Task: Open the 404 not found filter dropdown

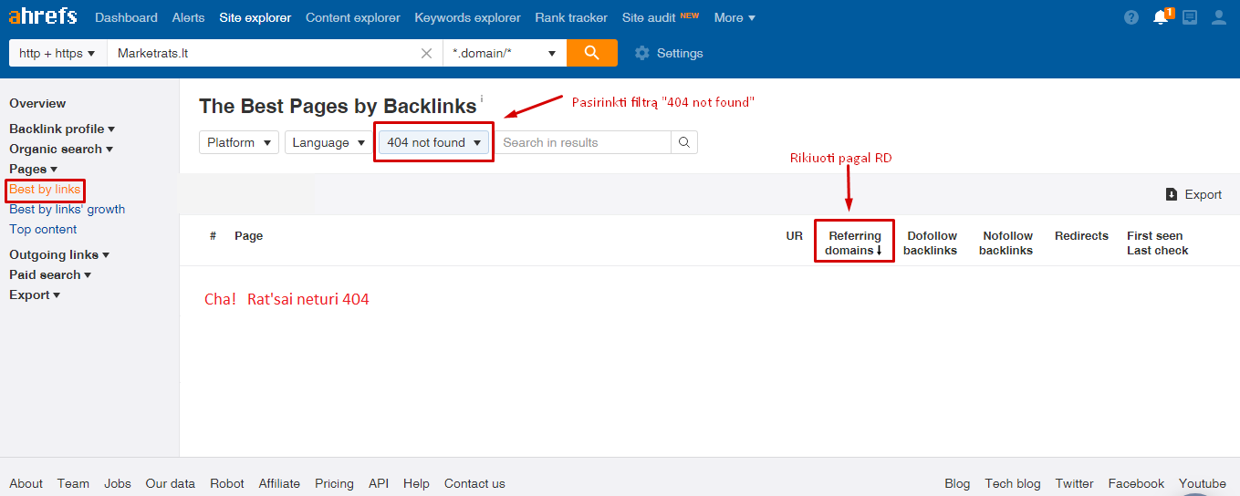Action: (x=433, y=142)
